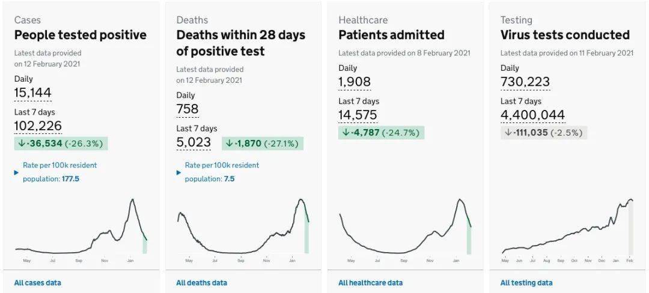Viewport: 649px width, 293px height.
Task: Click the Patients admitted heading
Action: pos(391,35)
